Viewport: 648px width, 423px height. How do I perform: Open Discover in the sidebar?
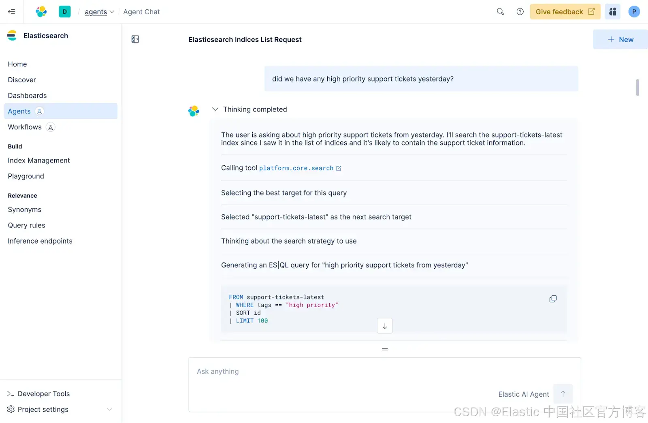point(22,80)
